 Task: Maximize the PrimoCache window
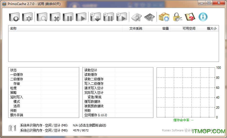[x=209, y=3]
